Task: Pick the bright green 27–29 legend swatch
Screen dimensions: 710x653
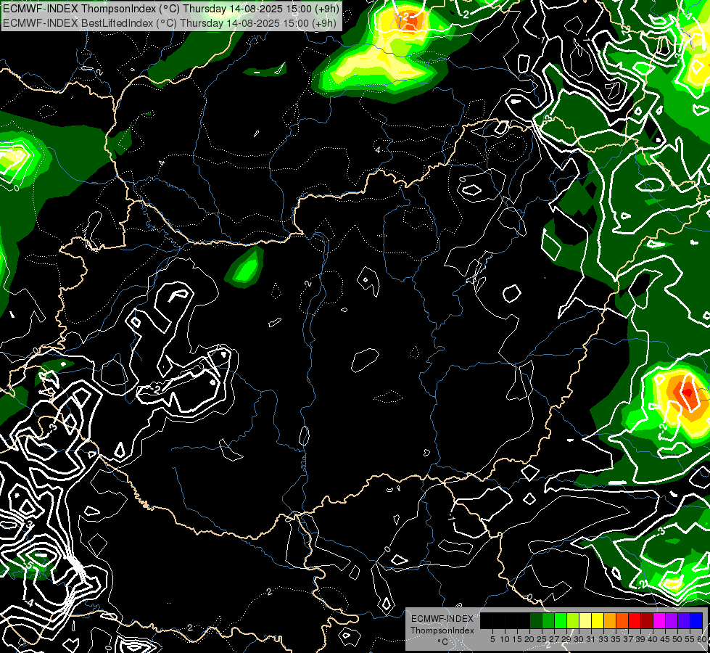Action: 561,621
